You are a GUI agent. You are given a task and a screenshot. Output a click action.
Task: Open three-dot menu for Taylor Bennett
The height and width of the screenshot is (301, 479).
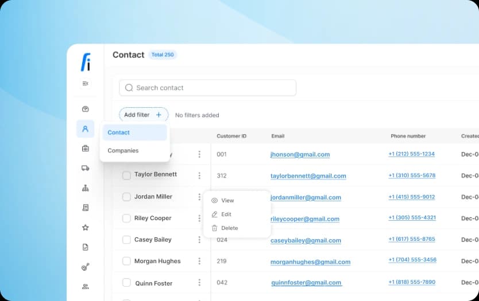tap(199, 175)
